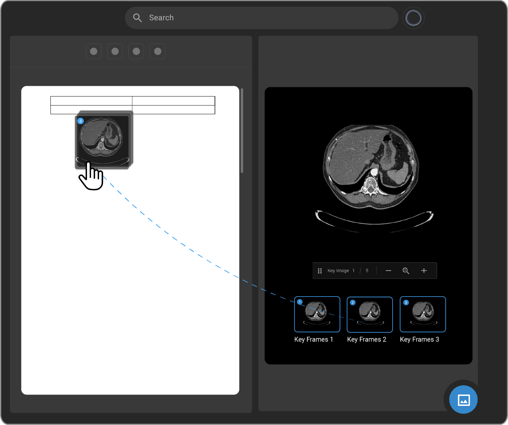Click the top-left cell of the report table
The height and width of the screenshot is (425, 508).
point(91,101)
